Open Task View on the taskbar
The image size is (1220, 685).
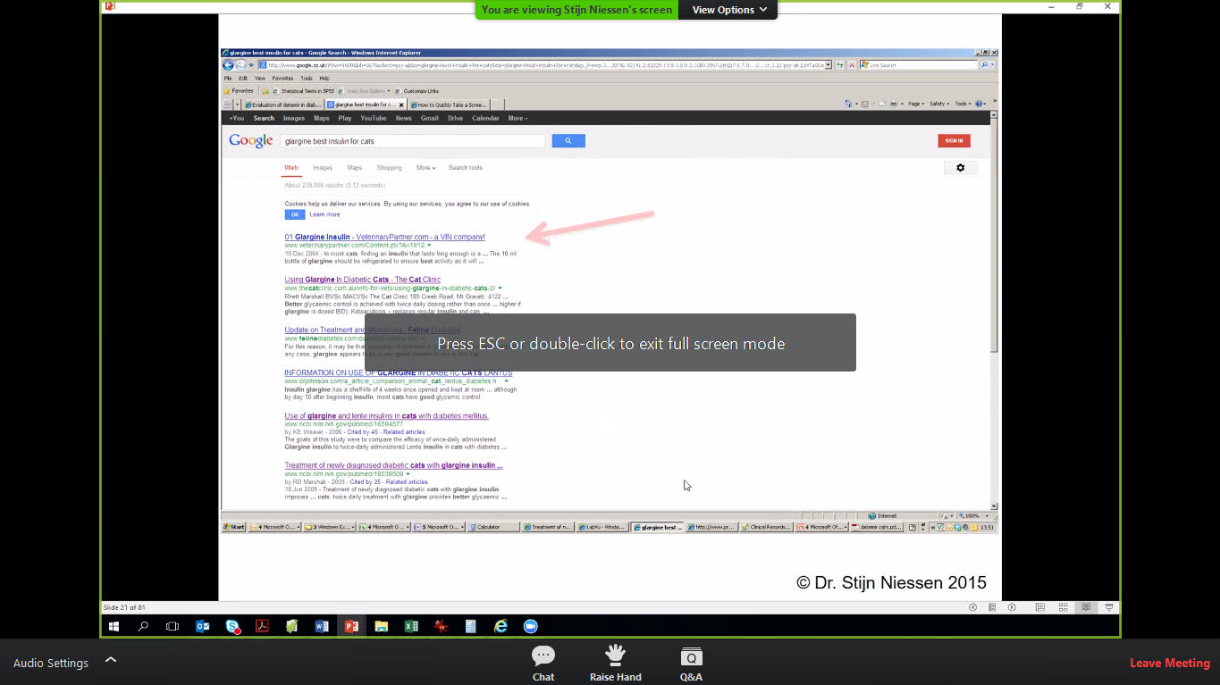tap(172, 627)
